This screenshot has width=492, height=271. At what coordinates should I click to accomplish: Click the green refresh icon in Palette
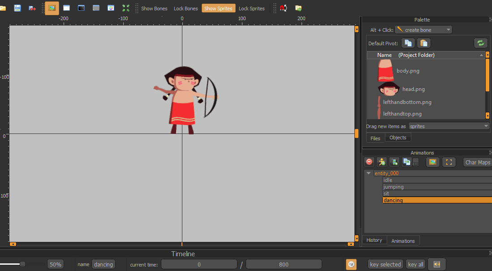tap(480, 43)
